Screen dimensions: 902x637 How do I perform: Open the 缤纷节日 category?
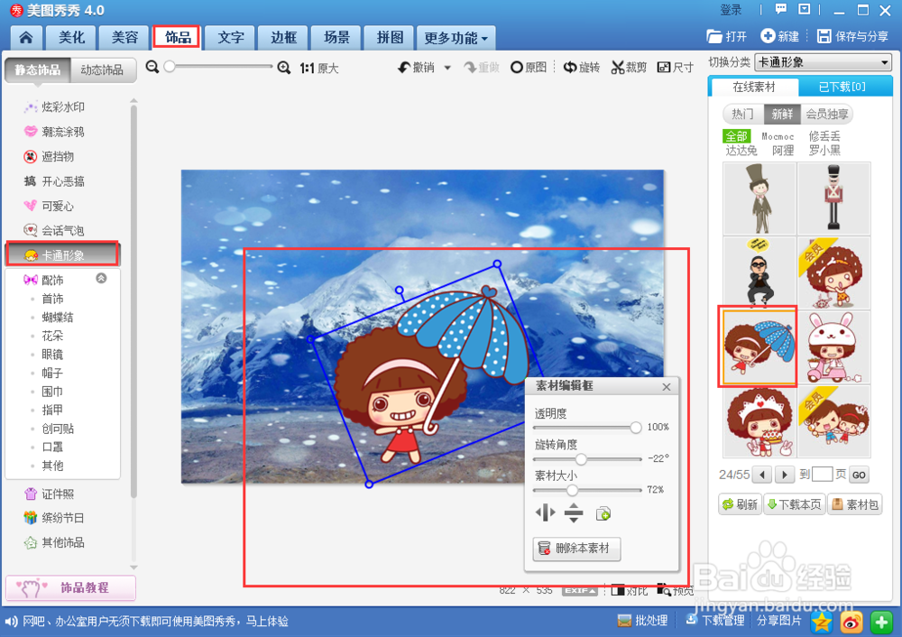[62, 518]
